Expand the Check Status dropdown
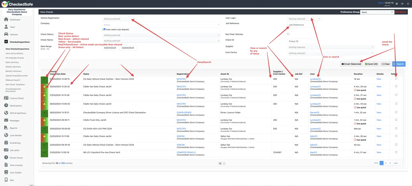The width and height of the screenshot is (412, 186). tap(162, 35)
